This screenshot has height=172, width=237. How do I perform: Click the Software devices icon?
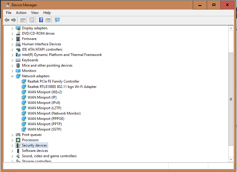coord(18,151)
